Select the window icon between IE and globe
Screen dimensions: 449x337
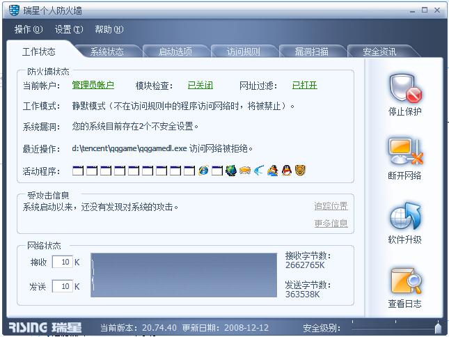(x=217, y=171)
